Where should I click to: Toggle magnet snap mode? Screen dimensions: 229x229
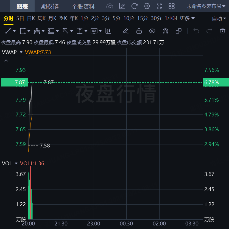point(165,31)
